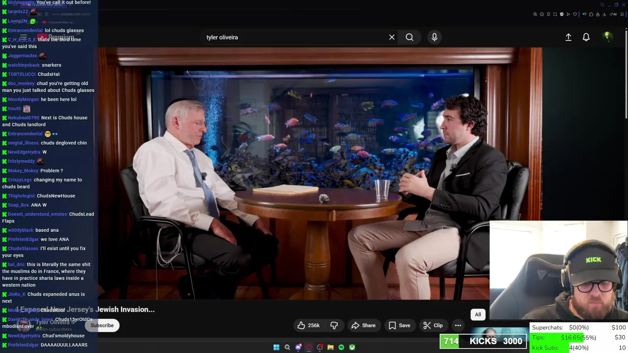Click the YouTube search magnifier button
The height and width of the screenshot is (353, 628).
(x=409, y=37)
